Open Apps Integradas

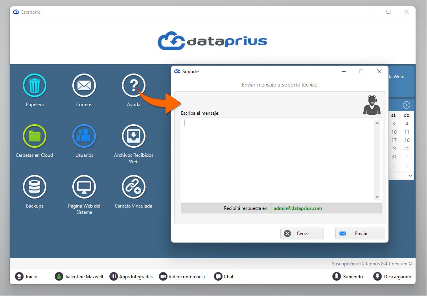coord(131,277)
